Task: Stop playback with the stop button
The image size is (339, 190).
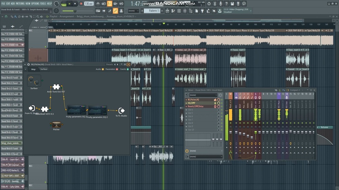Action: tap(75, 4)
